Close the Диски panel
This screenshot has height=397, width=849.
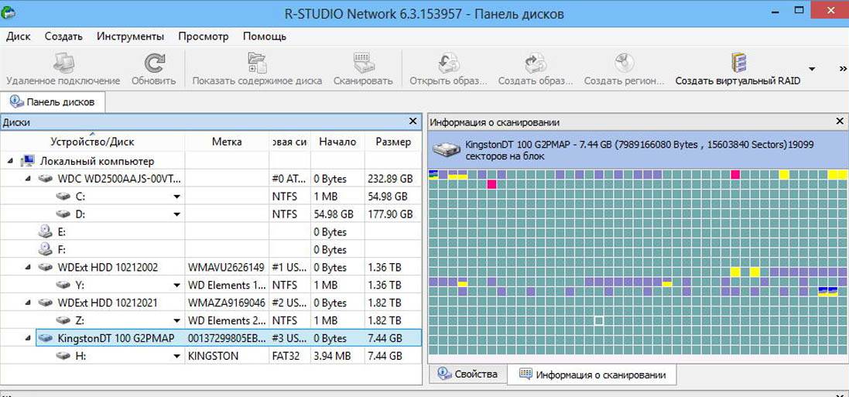click(x=413, y=121)
